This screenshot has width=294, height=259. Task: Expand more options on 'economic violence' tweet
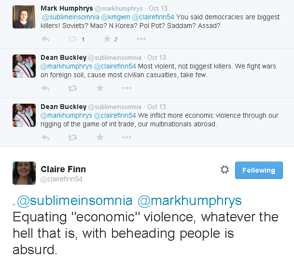coord(127,137)
